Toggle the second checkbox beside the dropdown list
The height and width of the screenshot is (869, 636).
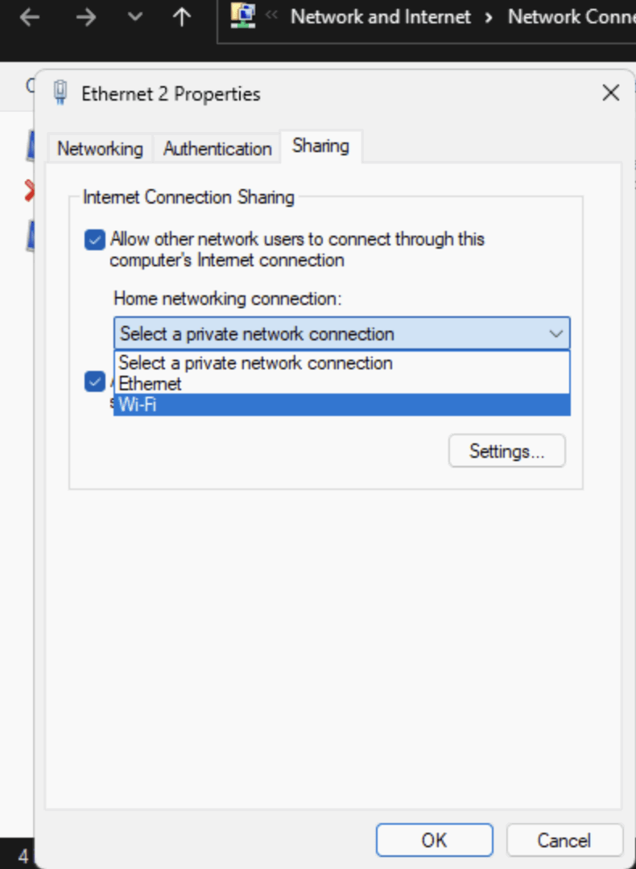(x=95, y=382)
